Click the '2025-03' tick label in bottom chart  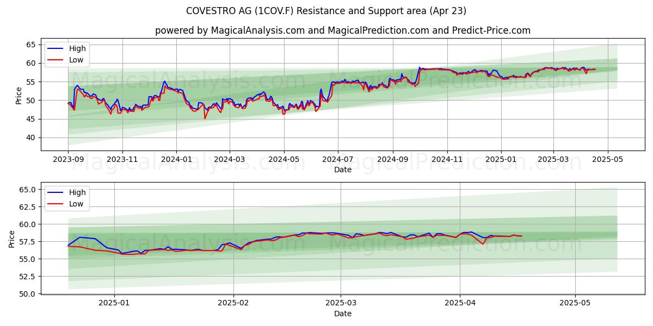pos(341,304)
